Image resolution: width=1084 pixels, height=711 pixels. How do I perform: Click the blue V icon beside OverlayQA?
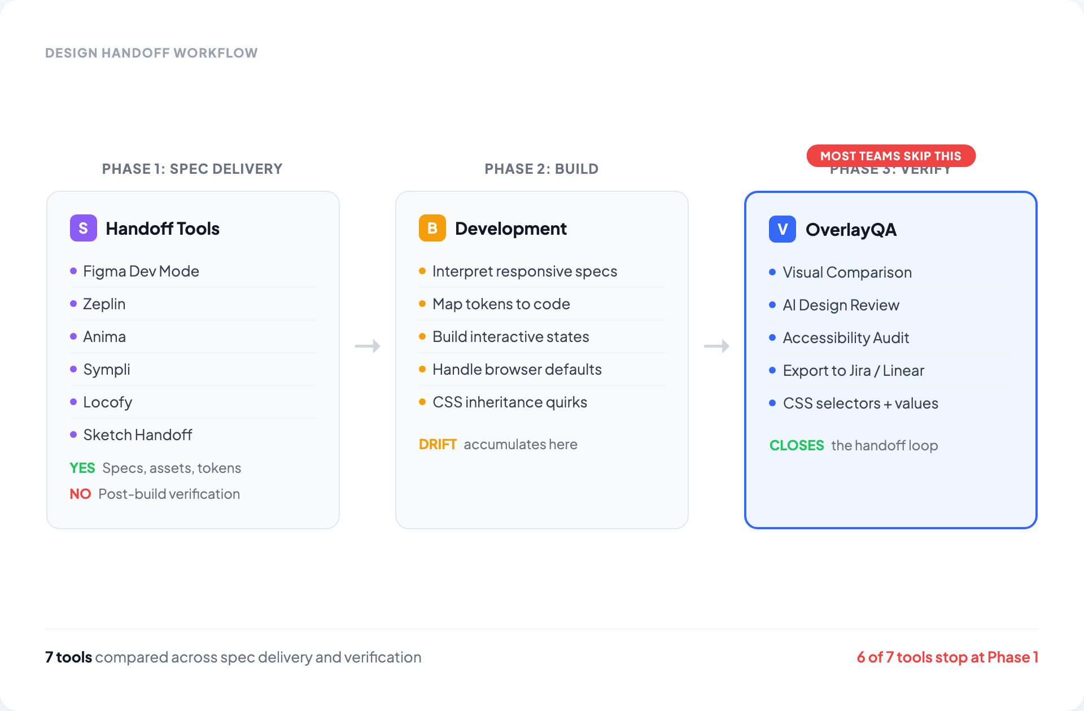pos(783,229)
